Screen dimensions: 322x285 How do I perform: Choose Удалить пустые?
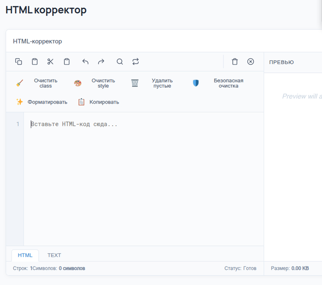(162, 83)
